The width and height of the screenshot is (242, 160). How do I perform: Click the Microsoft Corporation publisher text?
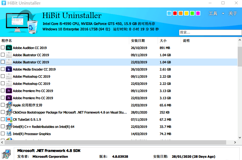(x=50, y=157)
